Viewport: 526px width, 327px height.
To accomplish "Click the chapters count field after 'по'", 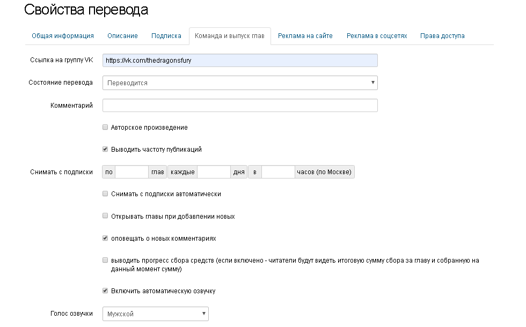I will [132, 172].
